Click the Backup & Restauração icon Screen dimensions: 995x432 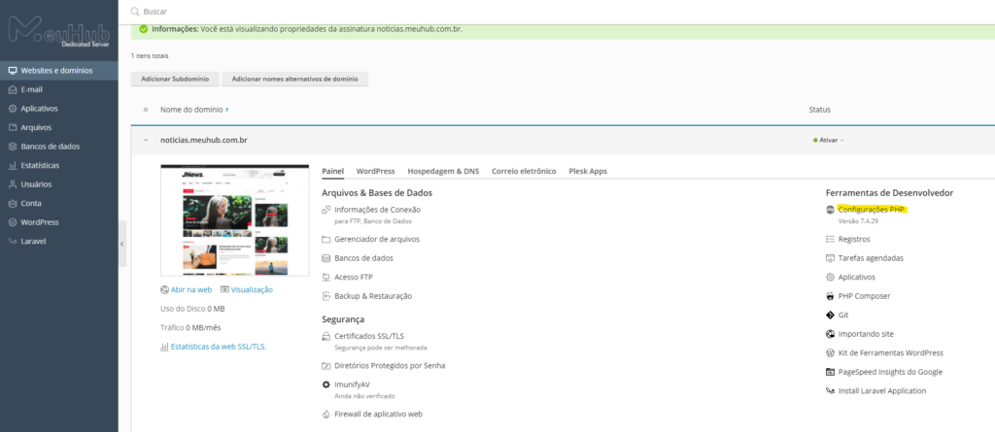[x=326, y=296]
